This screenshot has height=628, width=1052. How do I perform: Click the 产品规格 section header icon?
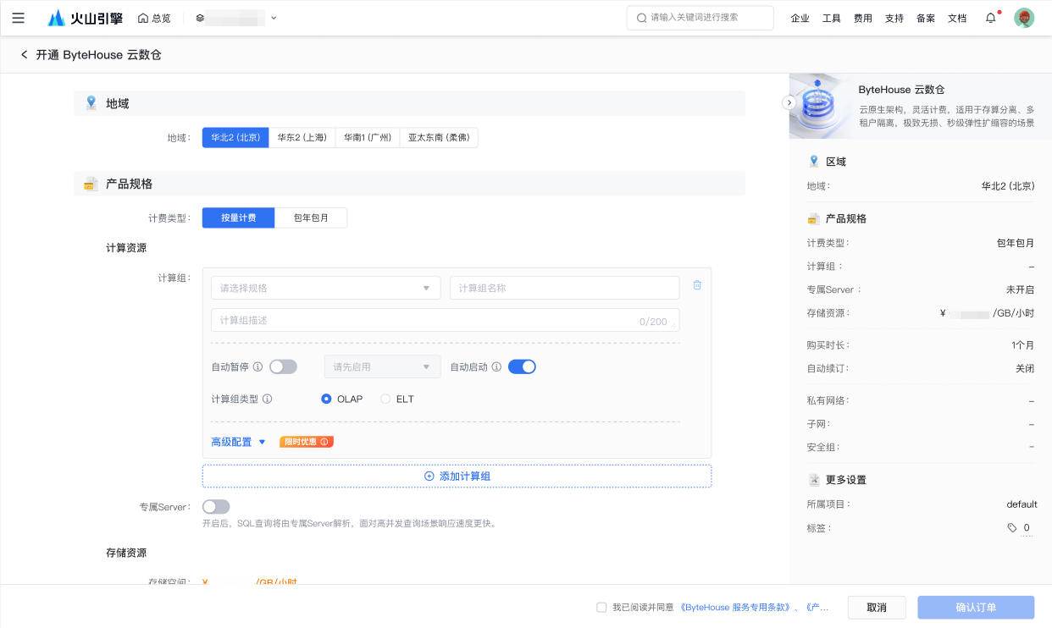91,184
